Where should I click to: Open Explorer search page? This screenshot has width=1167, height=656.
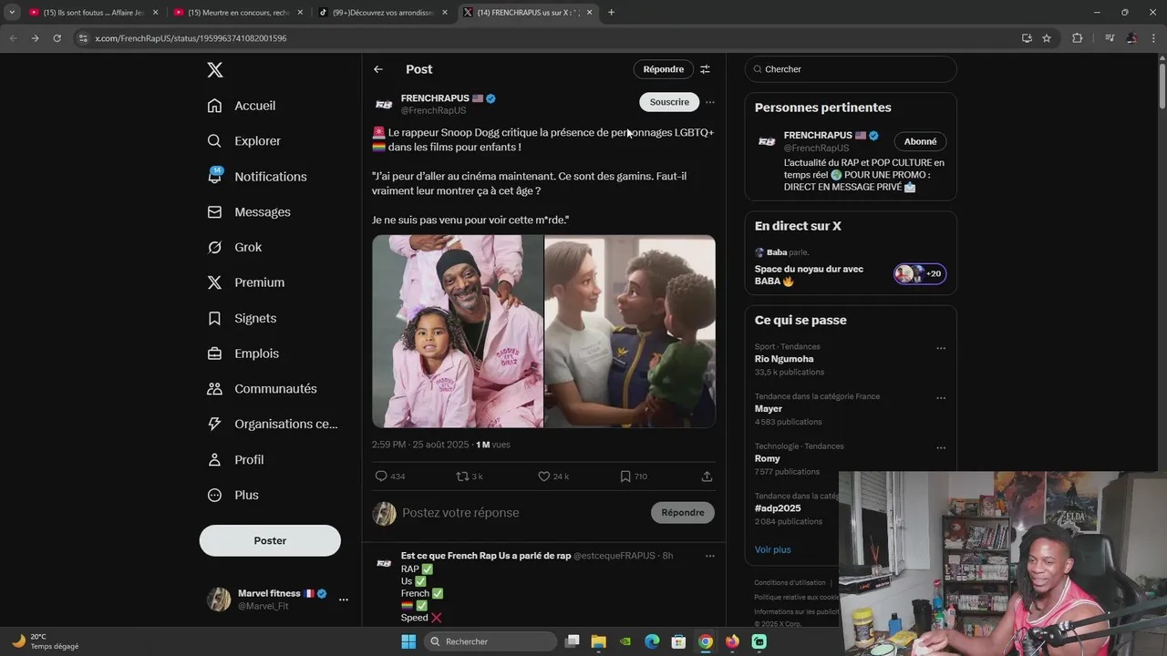pos(243,141)
